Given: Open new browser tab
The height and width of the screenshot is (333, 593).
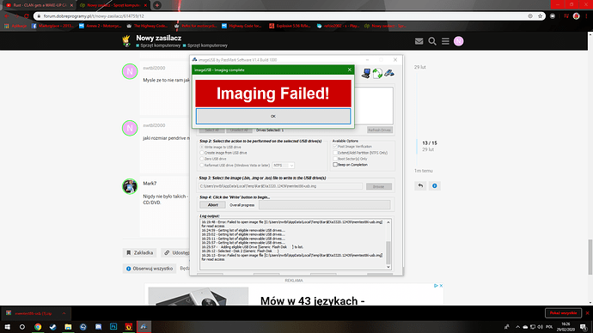Looking at the screenshot, I should coord(157,5).
